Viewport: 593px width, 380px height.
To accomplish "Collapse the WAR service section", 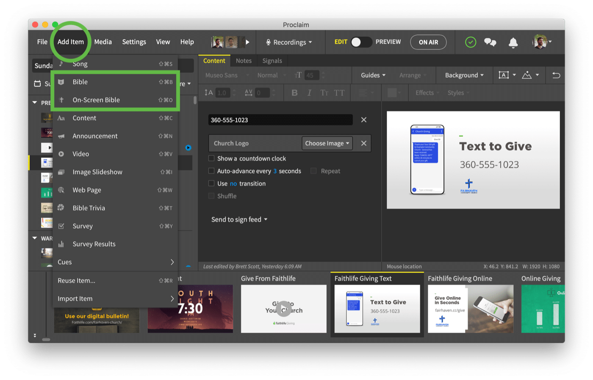I will (35, 238).
